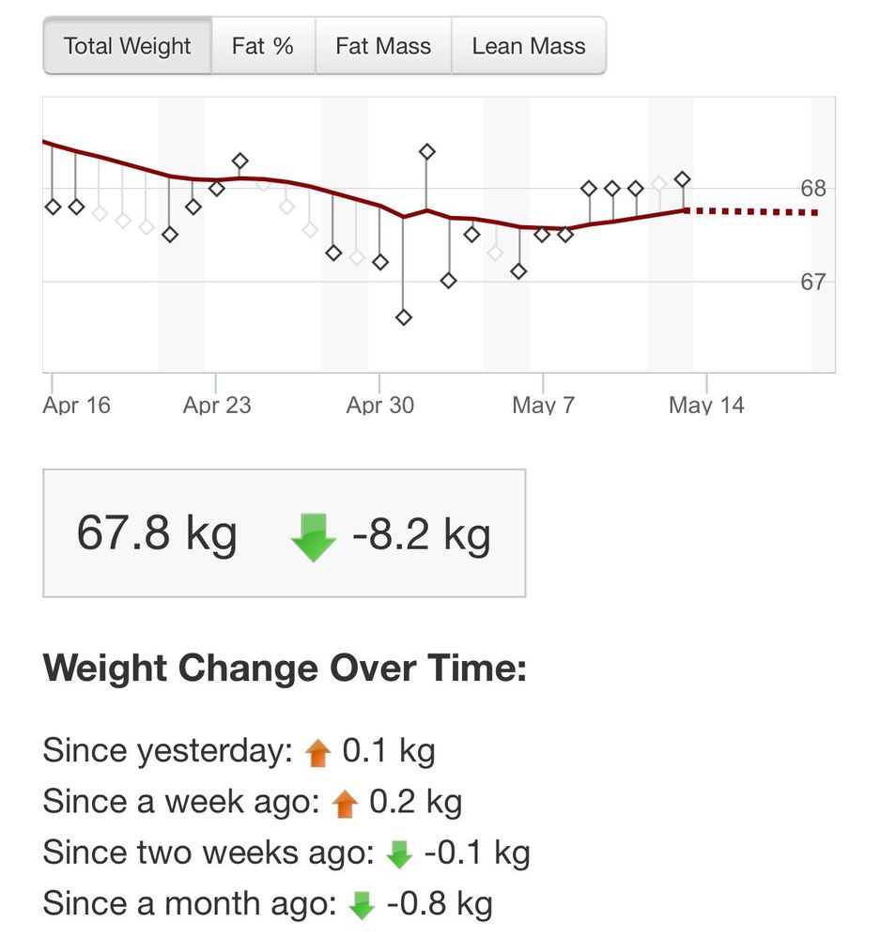Click the Apr 23 date label
Image resolution: width=880 pixels, height=938 pixels.
click(x=216, y=406)
